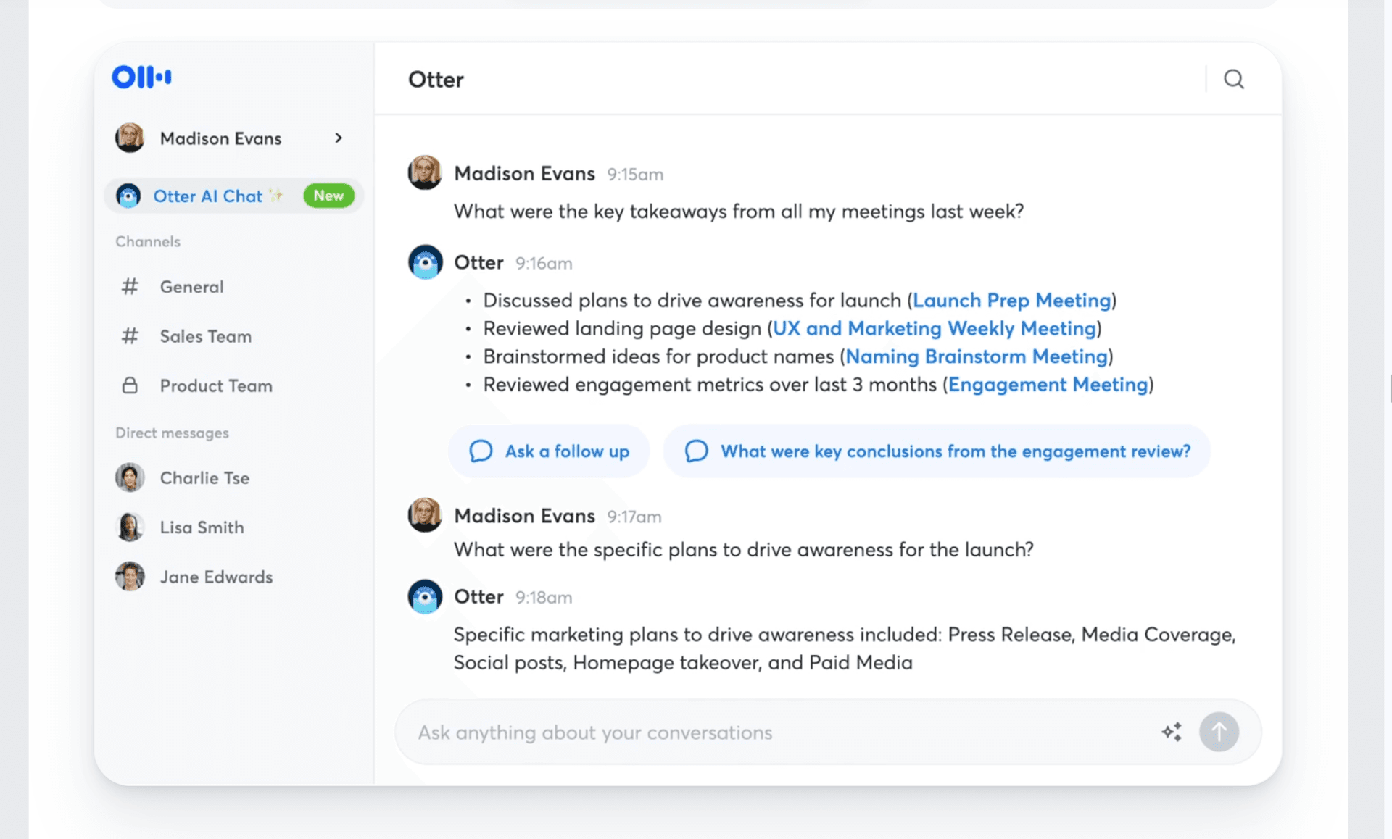The width and height of the screenshot is (1392, 839).
Task: Click Madison Evans' avatar on the 9:15am message
Action: [x=425, y=172]
